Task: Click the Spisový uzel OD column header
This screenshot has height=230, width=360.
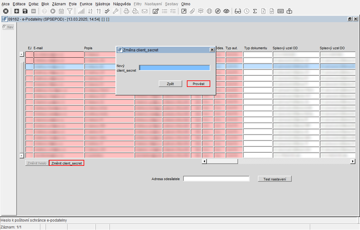Action: [285, 48]
